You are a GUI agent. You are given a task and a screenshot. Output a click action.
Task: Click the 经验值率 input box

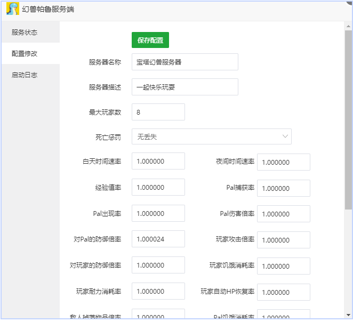pyautogui.click(x=158, y=187)
